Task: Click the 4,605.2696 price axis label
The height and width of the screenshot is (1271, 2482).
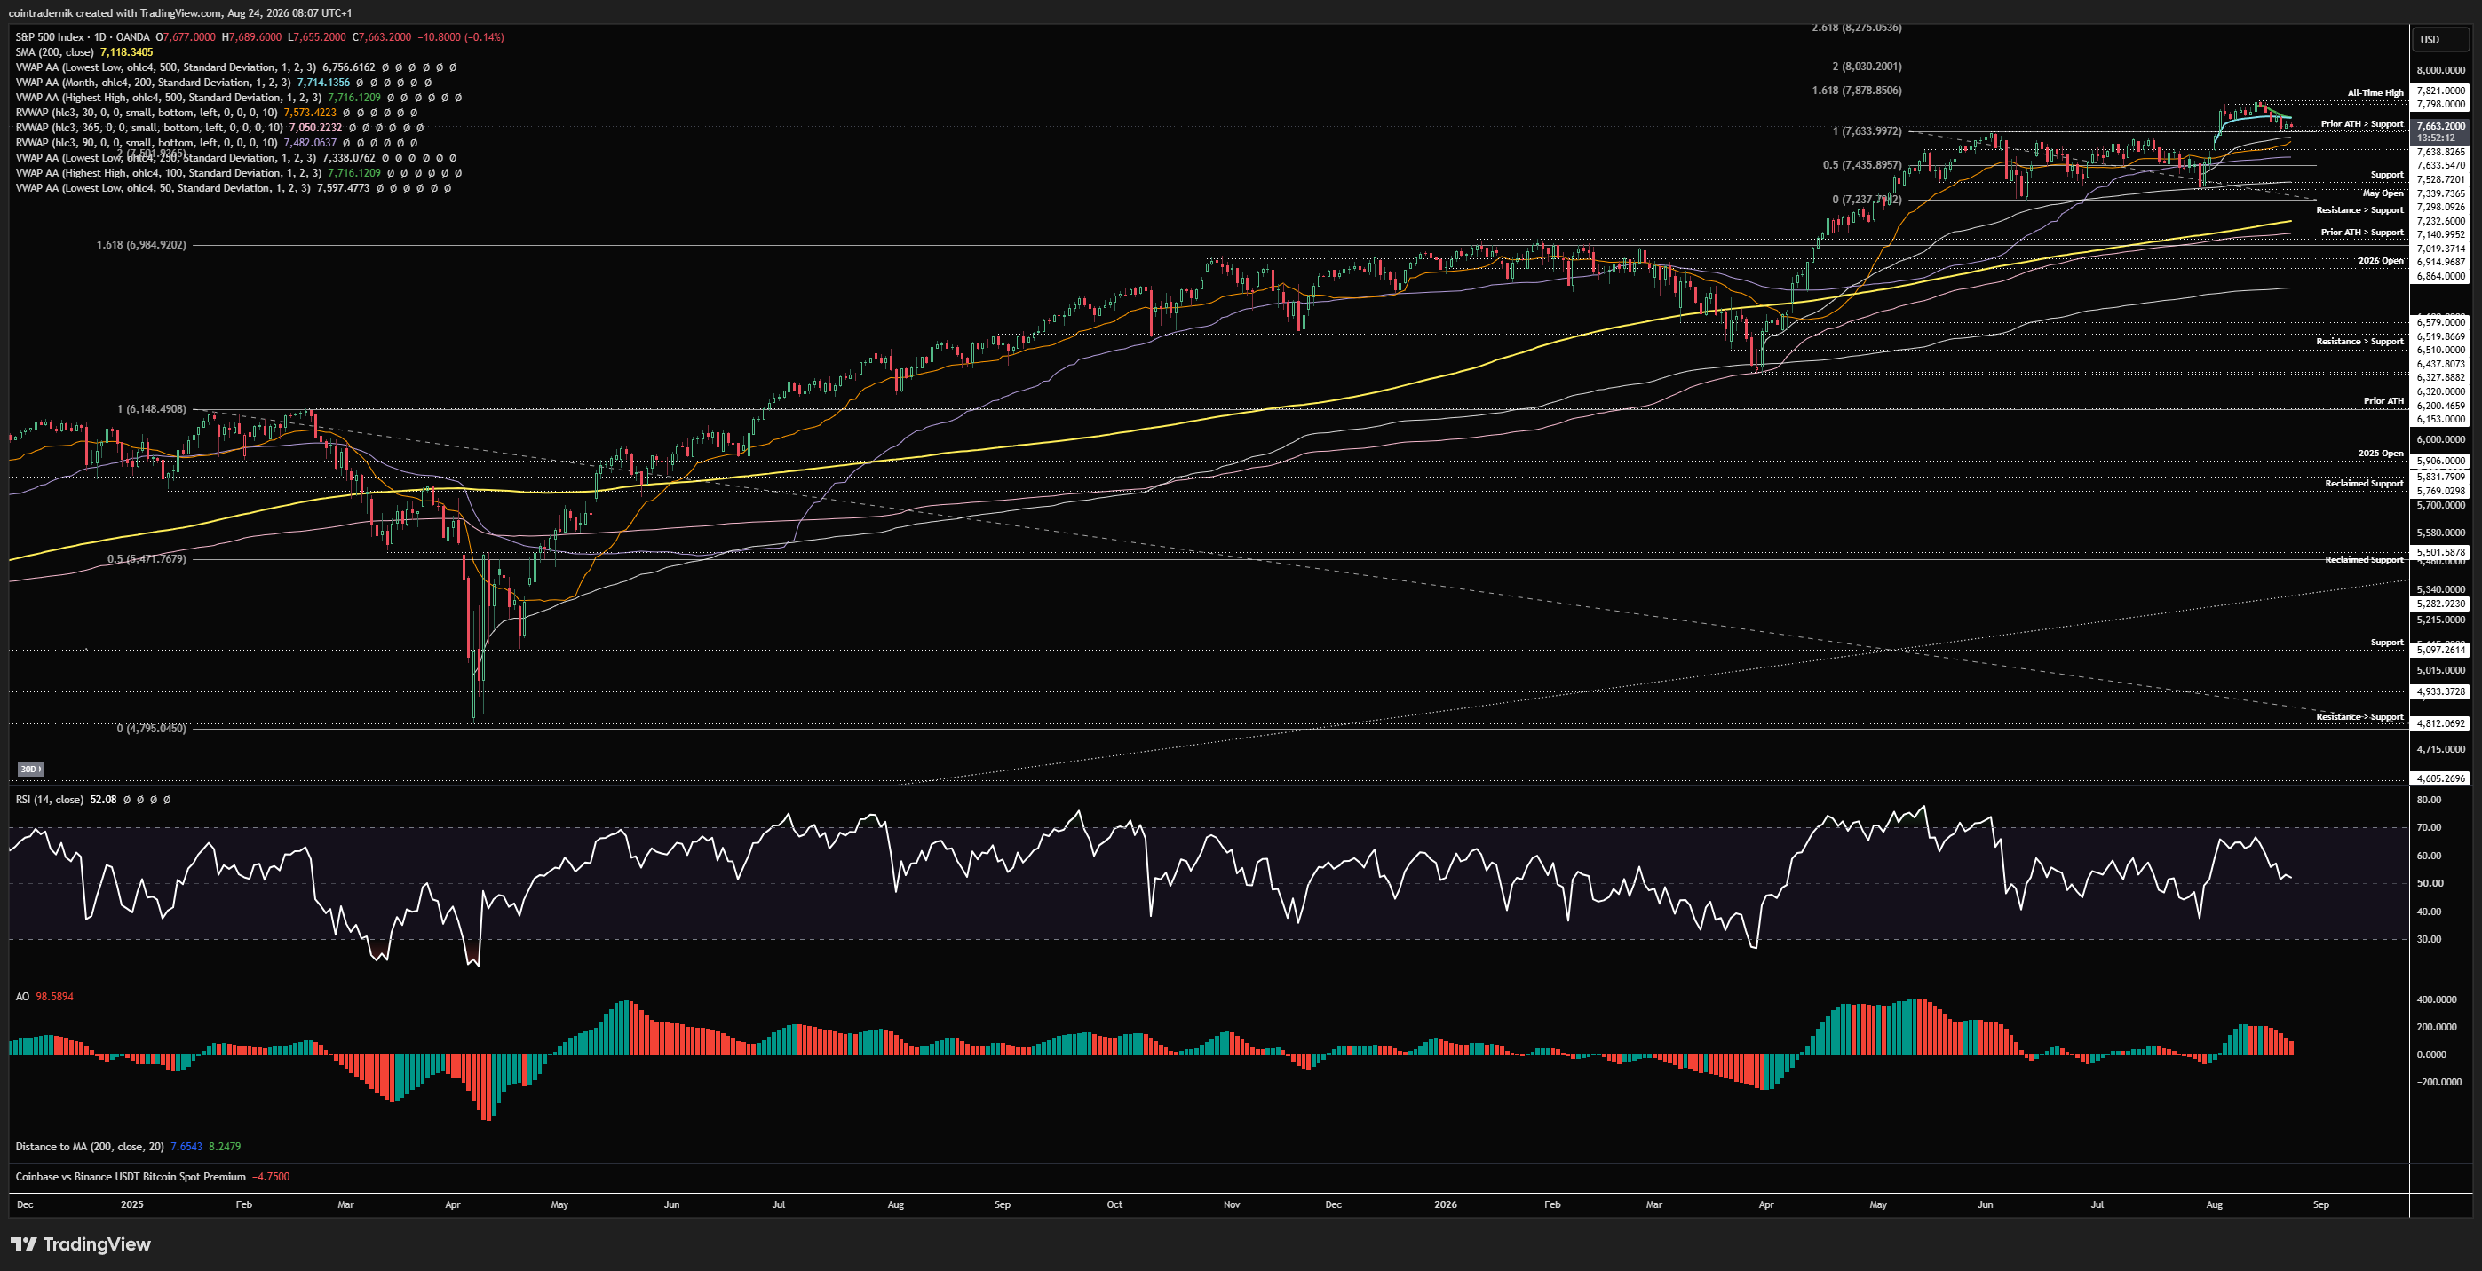Action: coord(2441,778)
